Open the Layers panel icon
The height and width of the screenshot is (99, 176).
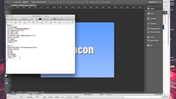(x=148, y=9)
